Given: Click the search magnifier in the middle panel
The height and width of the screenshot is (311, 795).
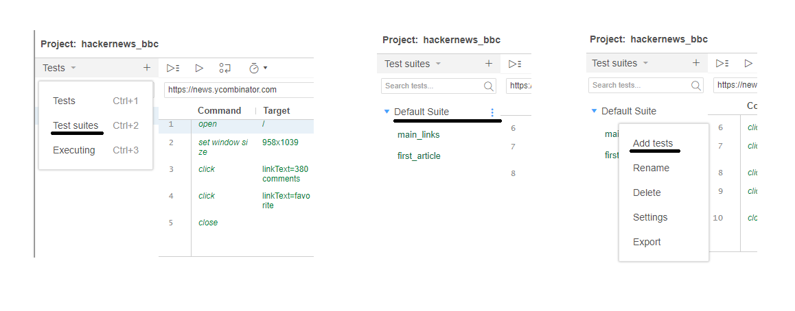Looking at the screenshot, I should pos(489,86).
